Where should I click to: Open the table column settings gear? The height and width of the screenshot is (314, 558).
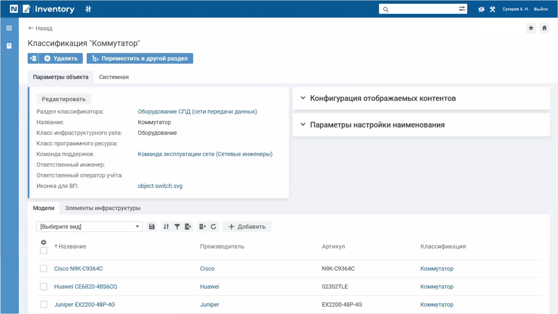tap(43, 242)
